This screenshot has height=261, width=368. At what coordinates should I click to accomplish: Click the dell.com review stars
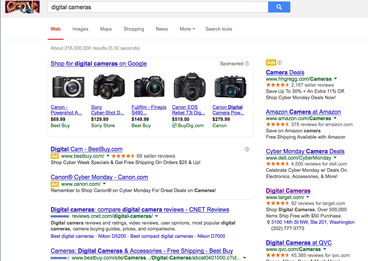coord(277,164)
